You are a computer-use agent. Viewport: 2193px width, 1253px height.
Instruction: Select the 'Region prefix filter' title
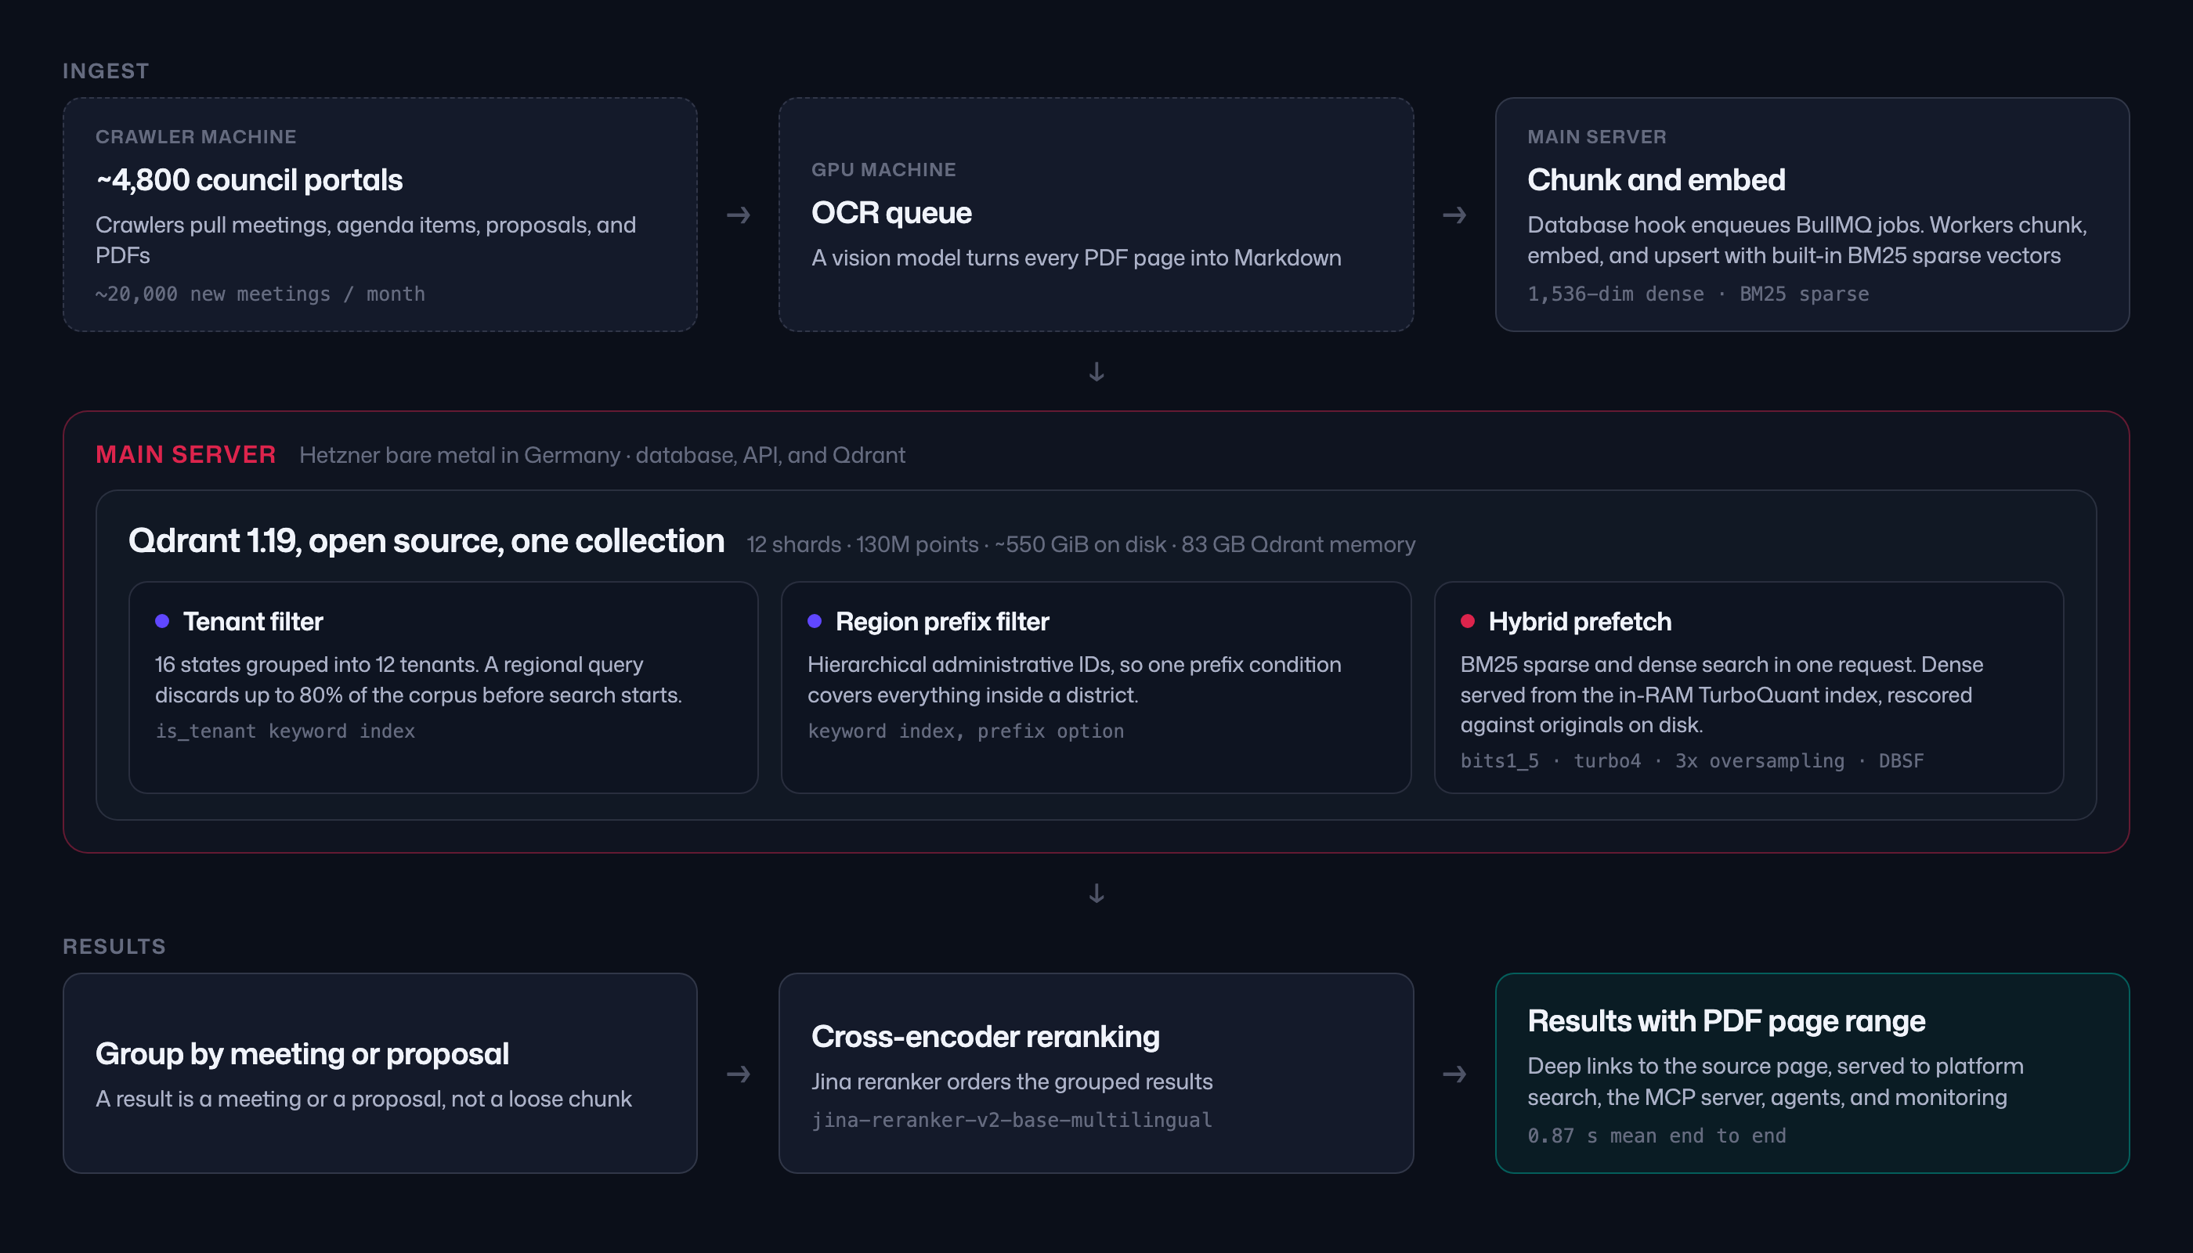coord(941,621)
